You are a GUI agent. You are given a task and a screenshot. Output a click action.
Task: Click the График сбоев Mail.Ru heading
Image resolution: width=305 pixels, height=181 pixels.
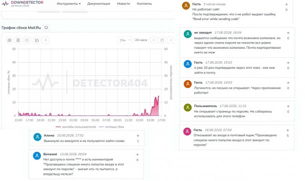tap(21, 28)
